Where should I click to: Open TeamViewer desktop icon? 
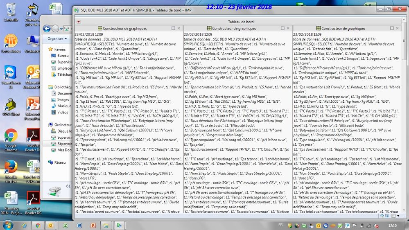click(x=11, y=77)
